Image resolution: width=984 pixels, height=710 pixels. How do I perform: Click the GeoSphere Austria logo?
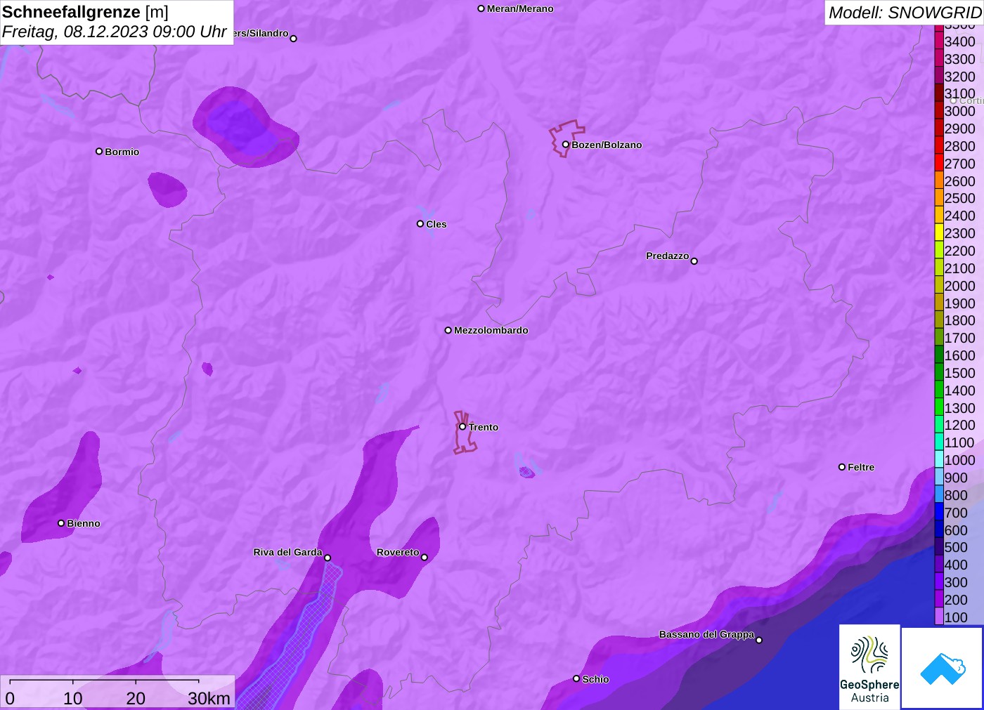pyautogui.click(x=869, y=666)
